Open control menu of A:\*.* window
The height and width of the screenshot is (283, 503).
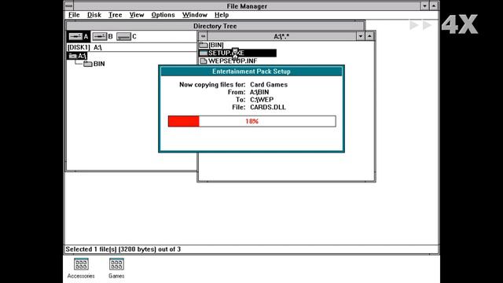[203, 36]
